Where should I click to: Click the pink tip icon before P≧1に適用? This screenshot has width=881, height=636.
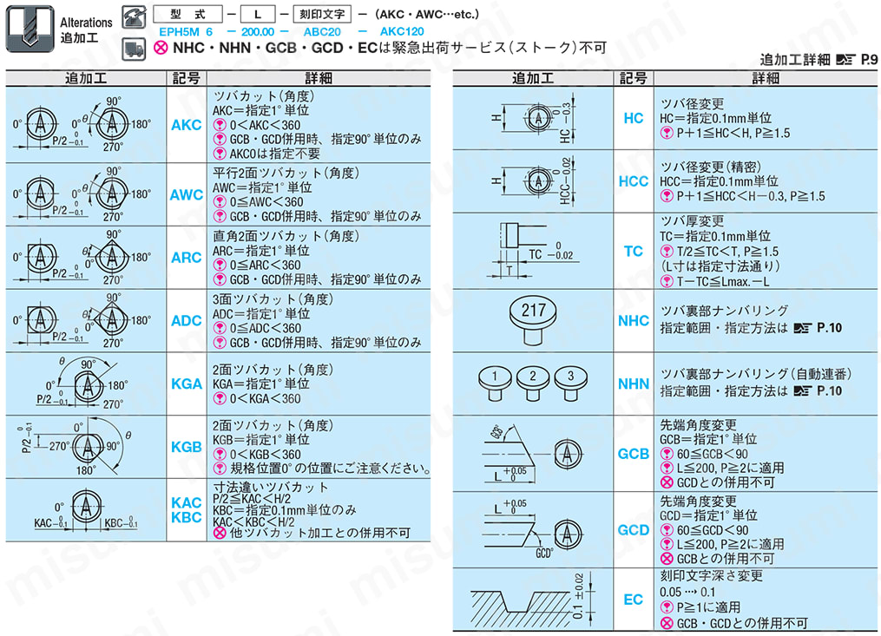[x=667, y=607]
